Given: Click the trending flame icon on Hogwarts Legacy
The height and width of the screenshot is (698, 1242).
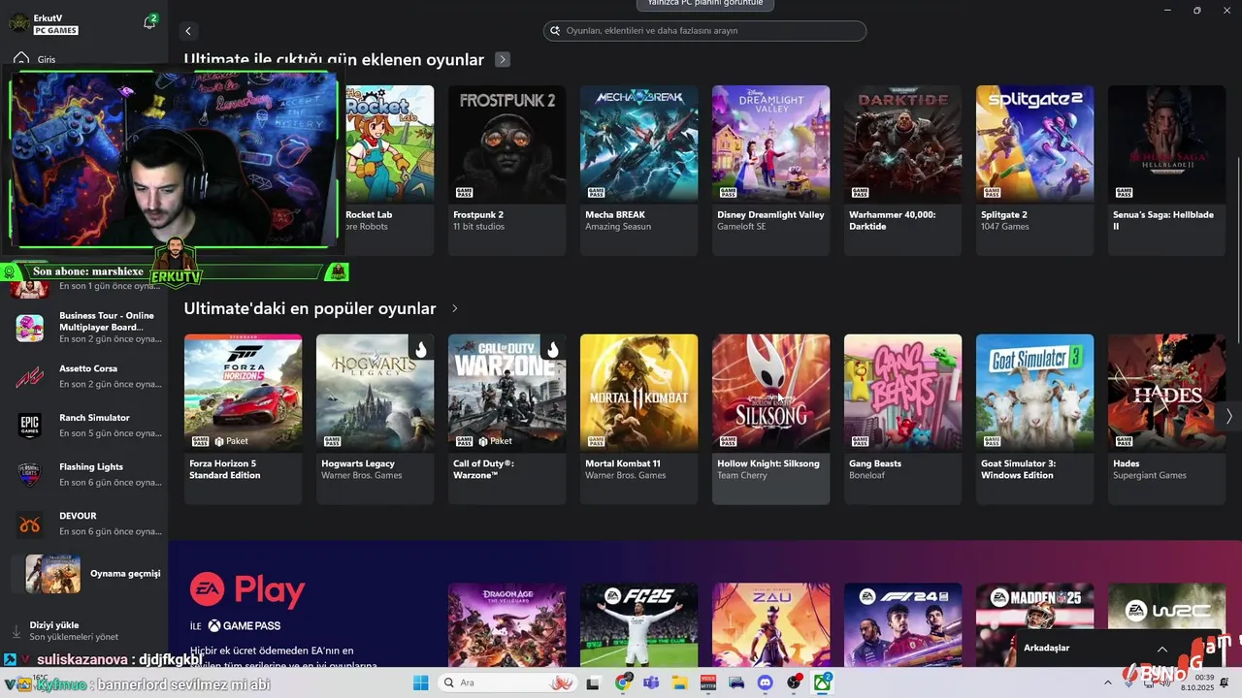Looking at the screenshot, I should [x=420, y=348].
